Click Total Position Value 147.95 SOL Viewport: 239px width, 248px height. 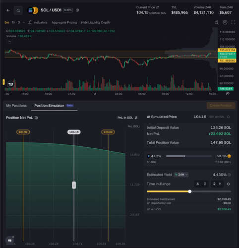(x=221, y=142)
